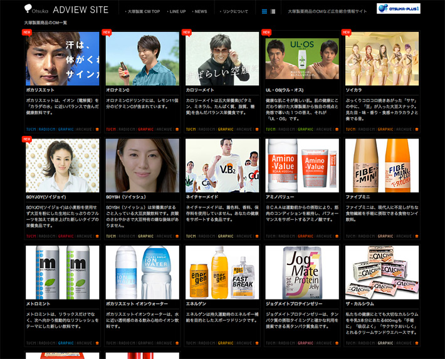Open the オロナミンC thumbnail image
445x359 pixels.
point(142,58)
